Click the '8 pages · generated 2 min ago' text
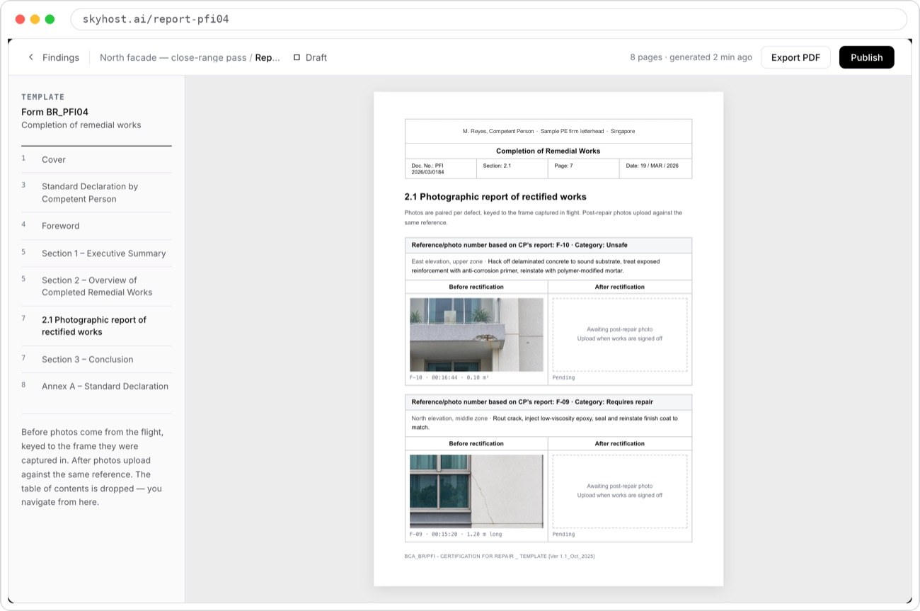920x611 pixels. 691,57
